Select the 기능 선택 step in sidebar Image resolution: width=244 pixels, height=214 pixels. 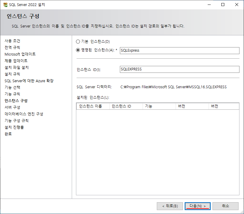(x=12, y=87)
